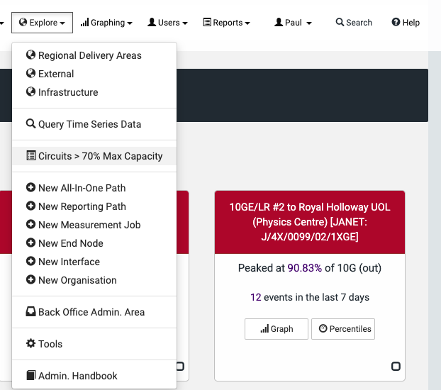Open Query Time Series Data

point(94,124)
